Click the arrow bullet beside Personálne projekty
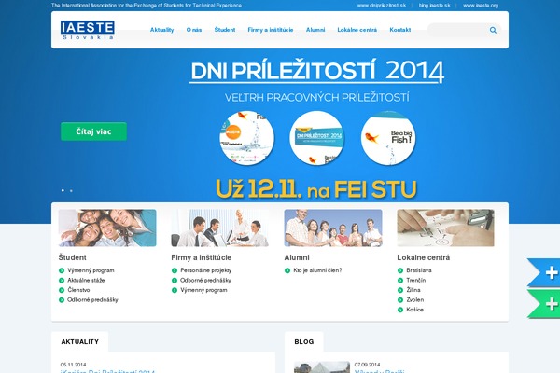Image resolution: width=560 pixels, height=373 pixels. (x=175, y=270)
